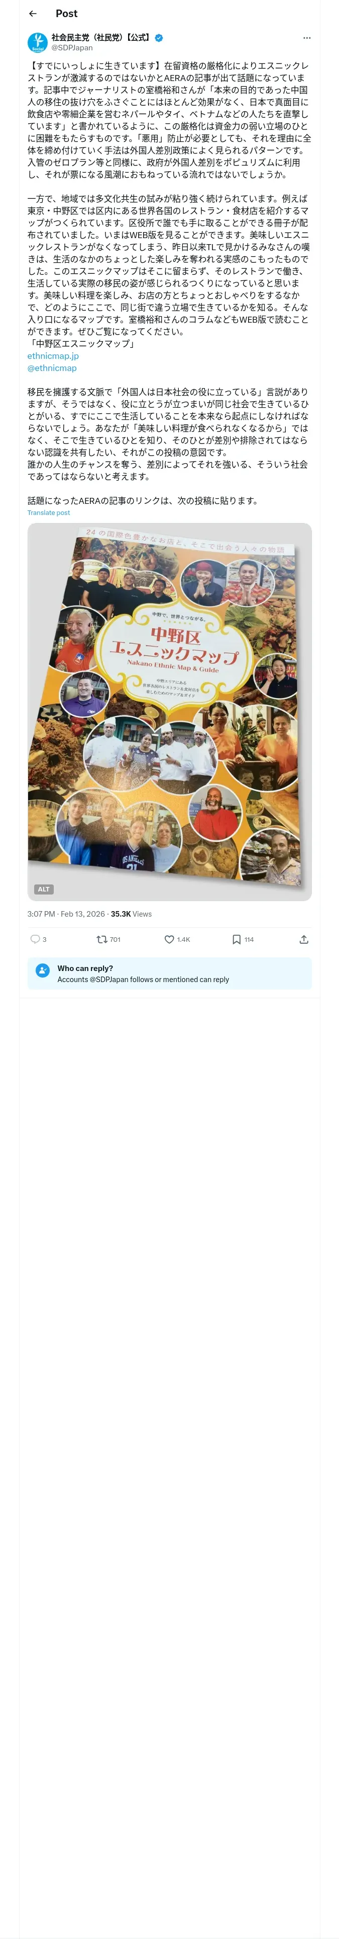Visit the @ethnicmap mentioned account
The width and height of the screenshot is (339, 1939).
[x=52, y=368]
